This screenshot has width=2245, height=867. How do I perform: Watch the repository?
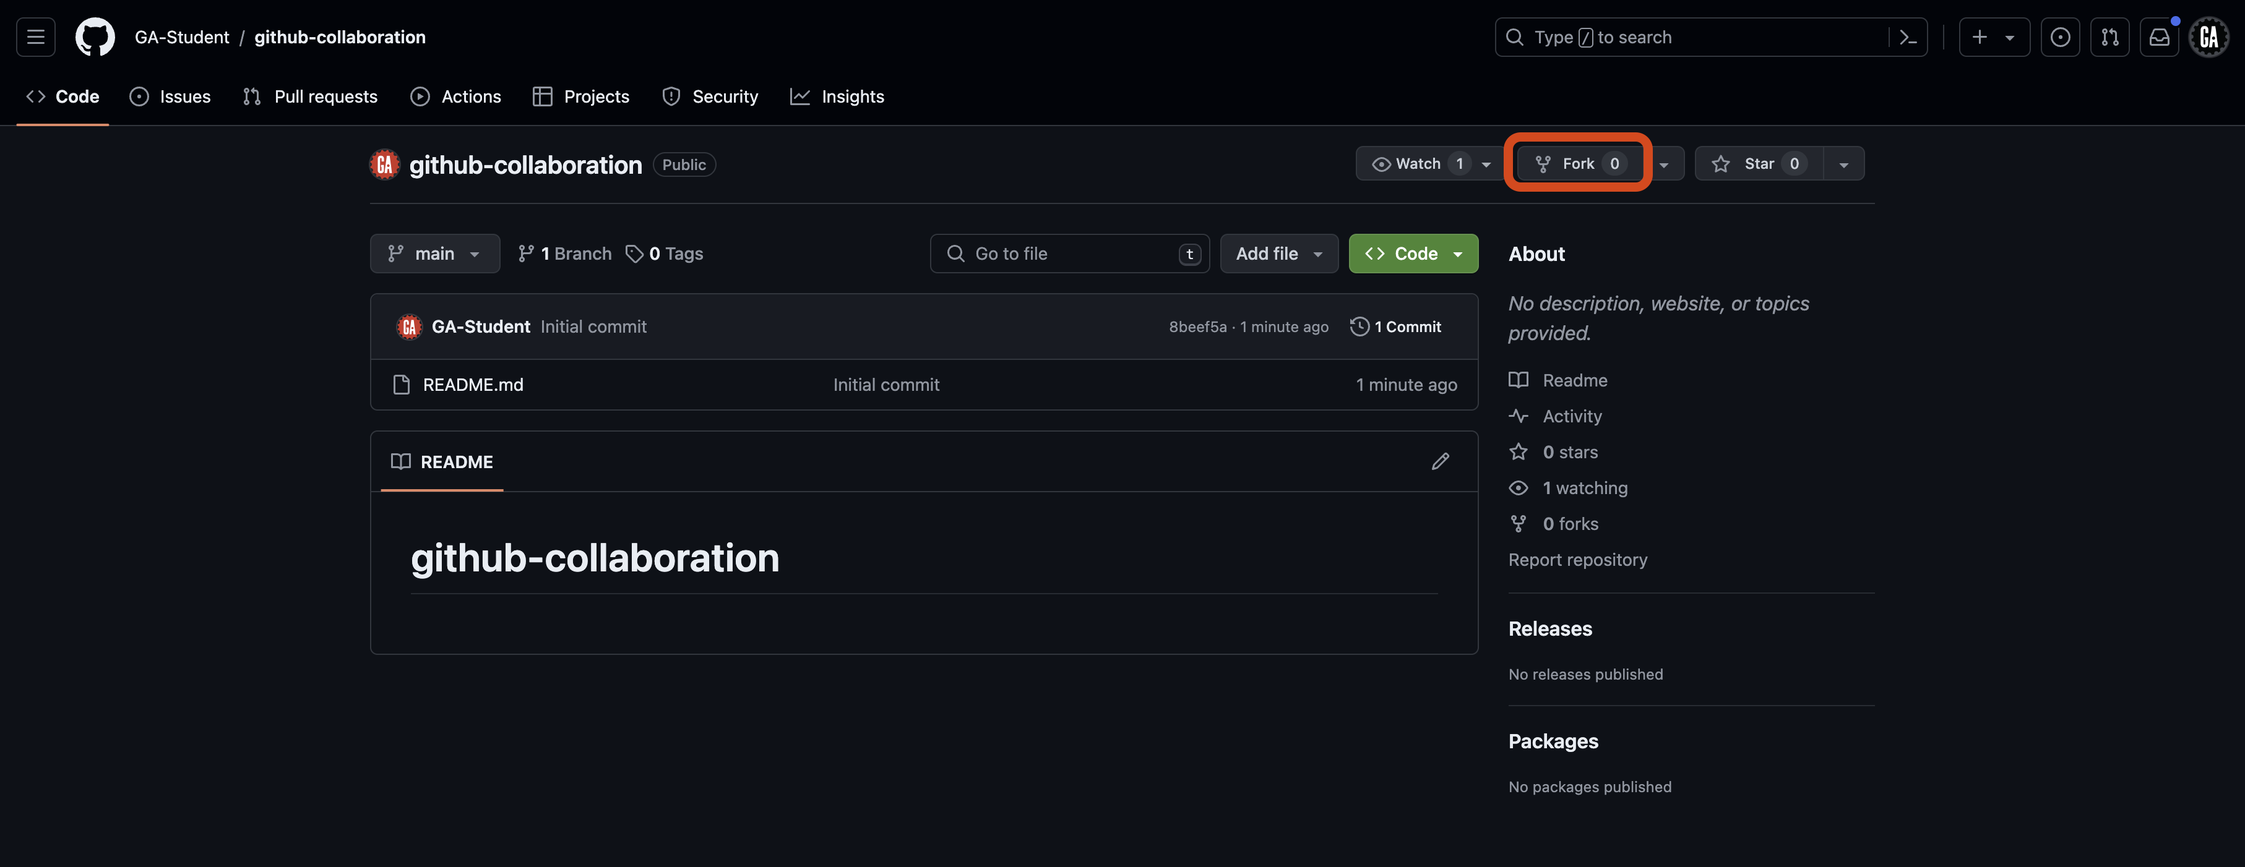point(1416,163)
